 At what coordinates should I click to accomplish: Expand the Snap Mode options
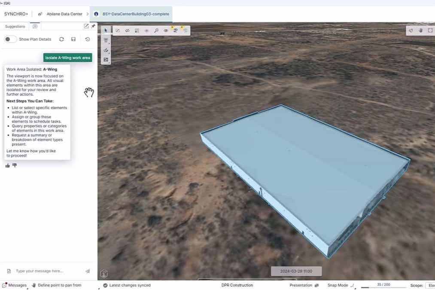[x=352, y=285]
